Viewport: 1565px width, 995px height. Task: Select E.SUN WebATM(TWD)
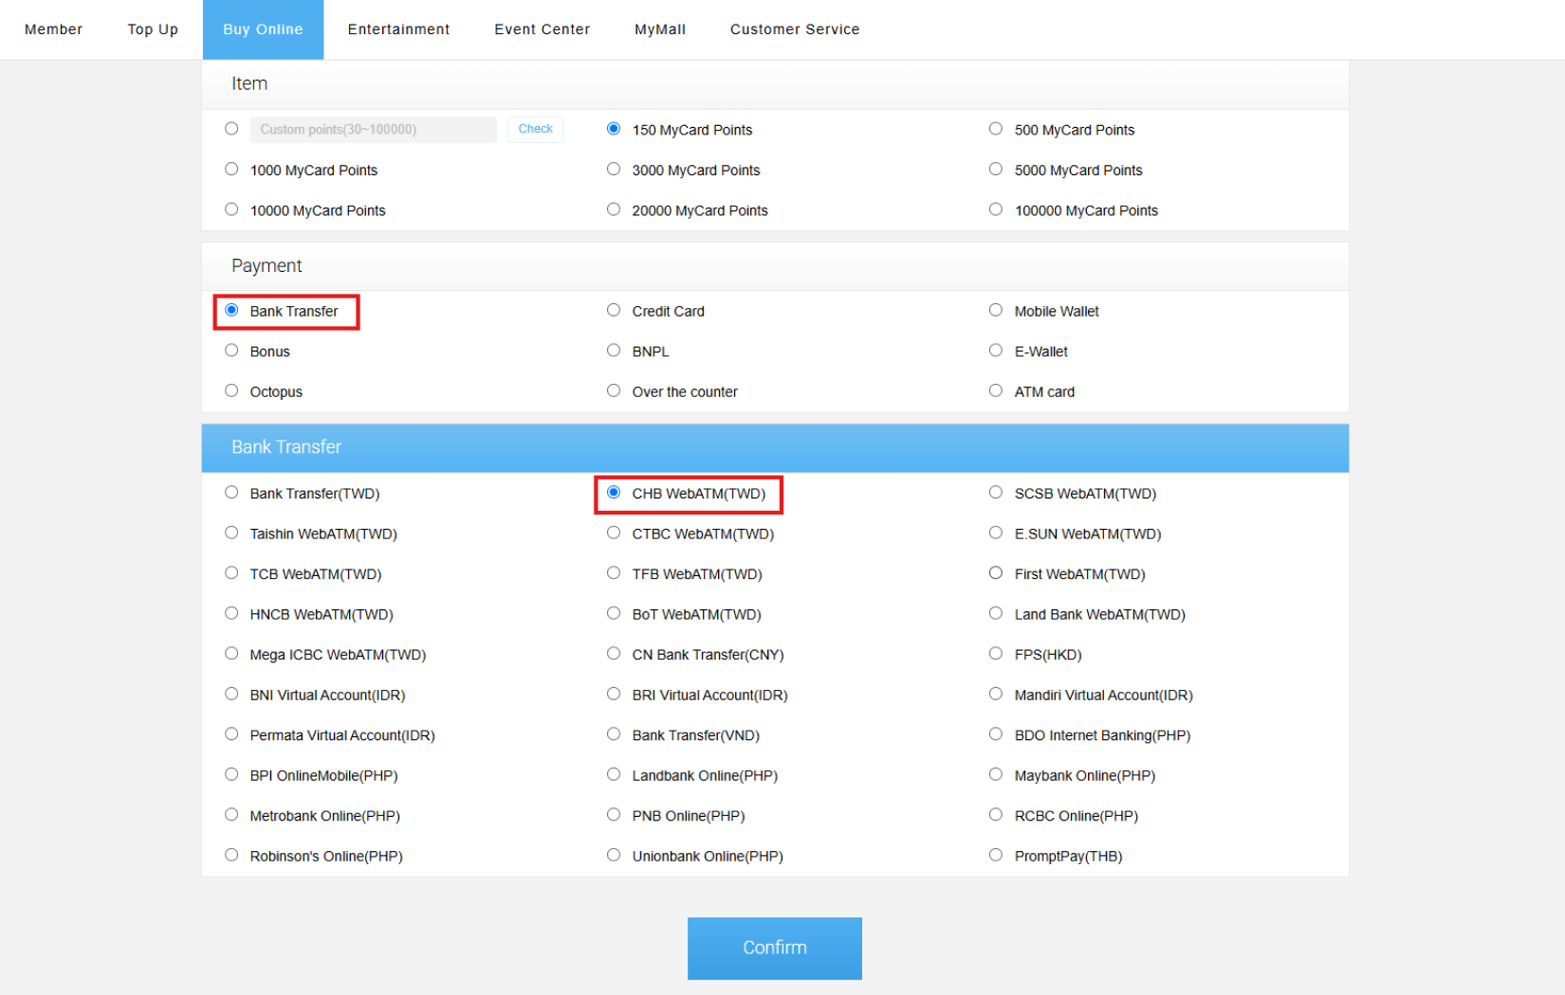[996, 534]
